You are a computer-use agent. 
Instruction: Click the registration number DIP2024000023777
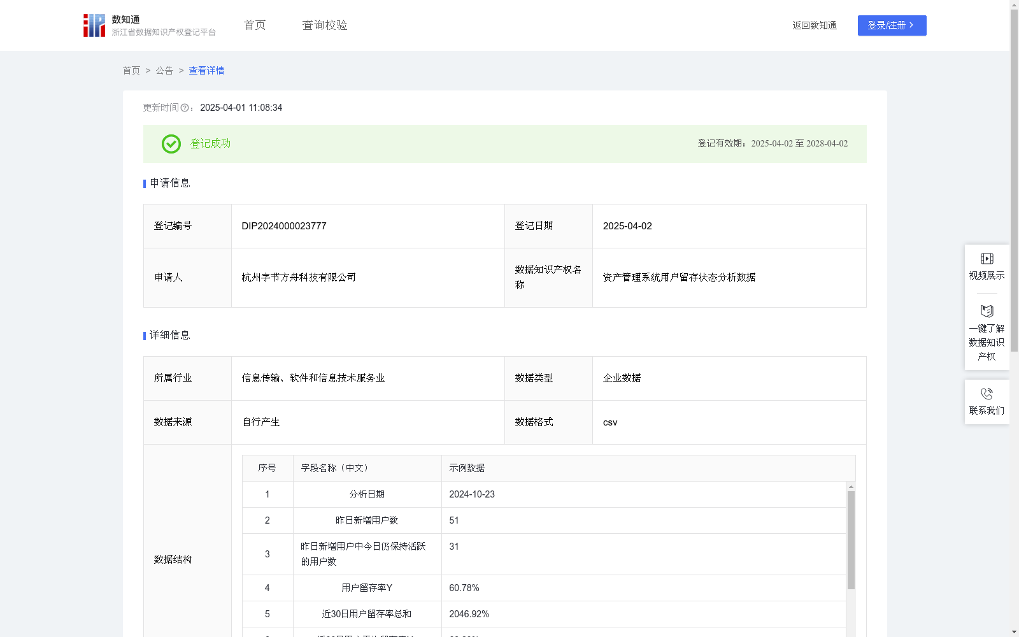click(x=284, y=226)
